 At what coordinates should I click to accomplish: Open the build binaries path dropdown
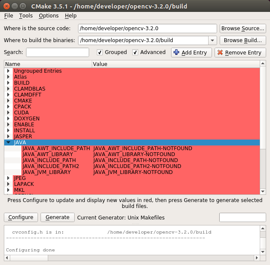(212, 40)
